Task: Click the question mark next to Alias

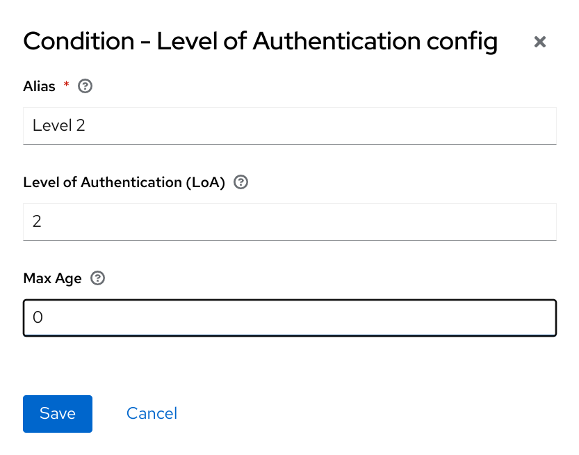Action: pyautogui.click(x=85, y=86)
